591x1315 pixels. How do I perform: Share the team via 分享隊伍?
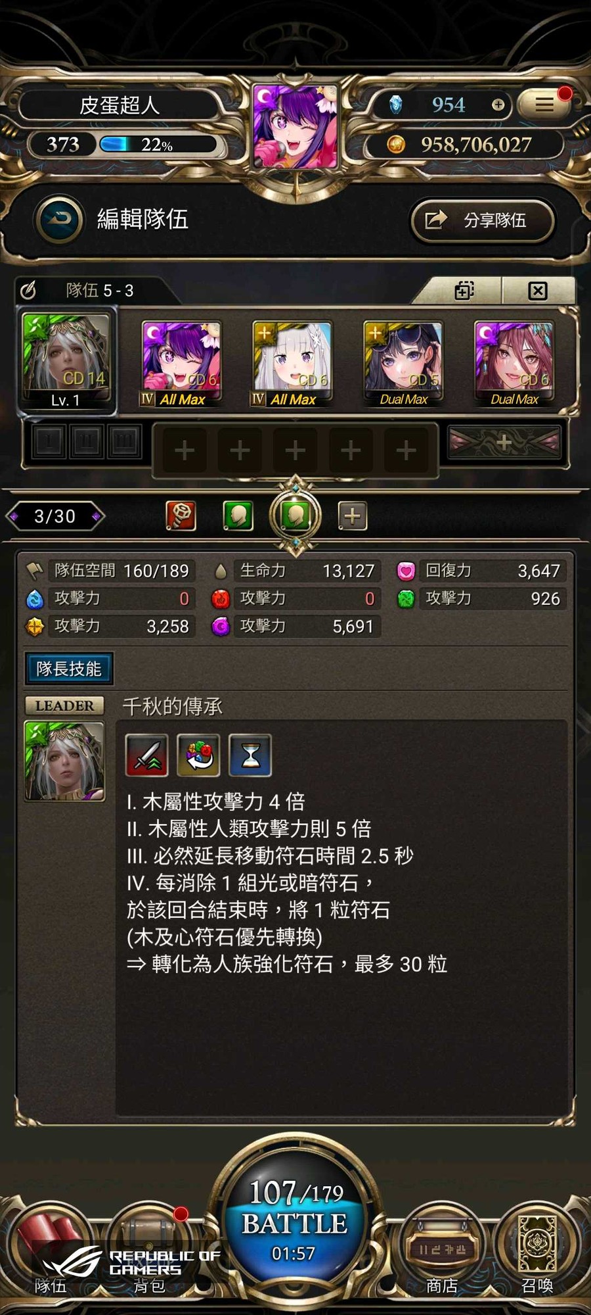pyautogui.click(x=483, y=220)
